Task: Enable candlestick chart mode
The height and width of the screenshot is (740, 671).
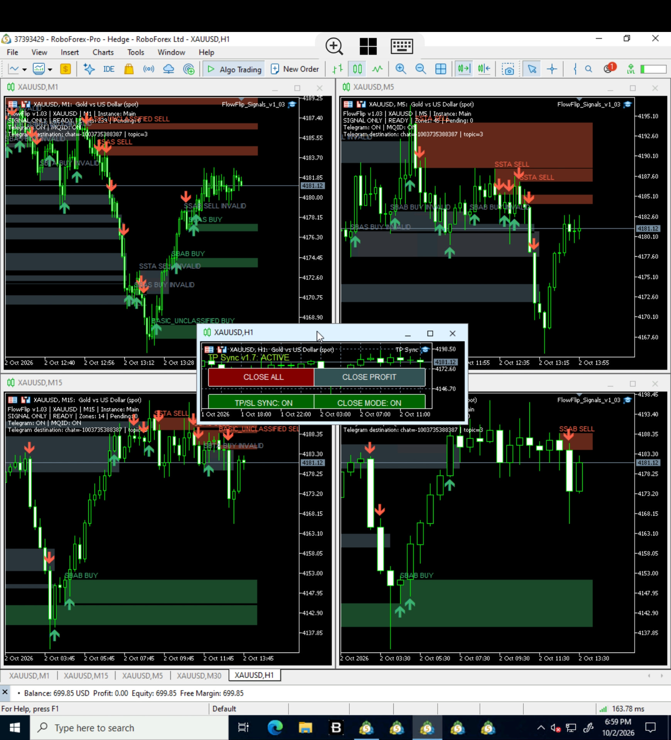Action: 357,69
